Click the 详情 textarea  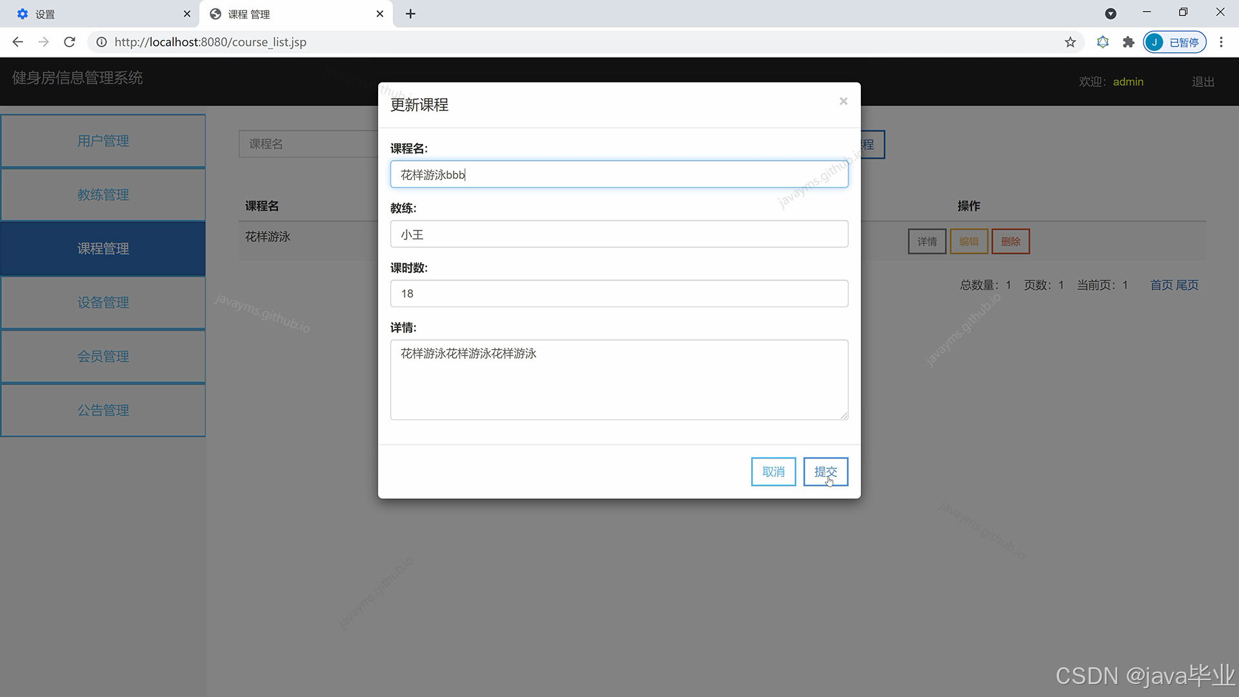619,379
